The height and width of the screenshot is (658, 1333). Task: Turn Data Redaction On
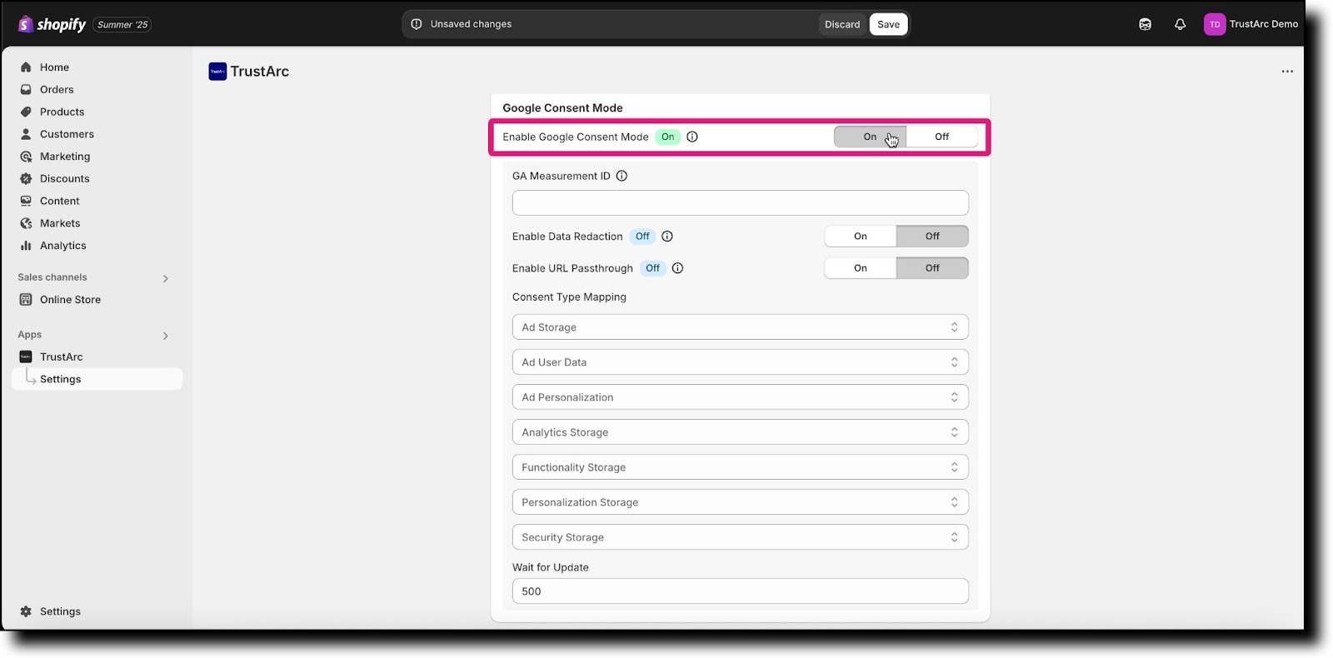[x=861, y=237]
